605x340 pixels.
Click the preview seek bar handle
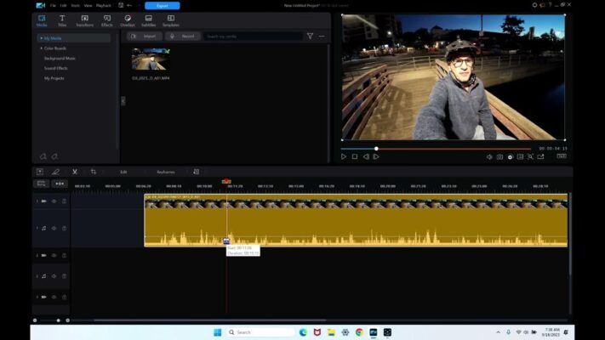[x=376, y=149]
